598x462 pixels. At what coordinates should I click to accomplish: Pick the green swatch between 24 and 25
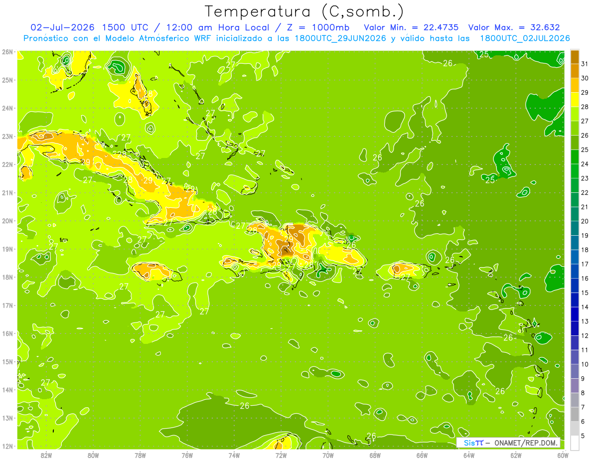[x=575, y=157]
